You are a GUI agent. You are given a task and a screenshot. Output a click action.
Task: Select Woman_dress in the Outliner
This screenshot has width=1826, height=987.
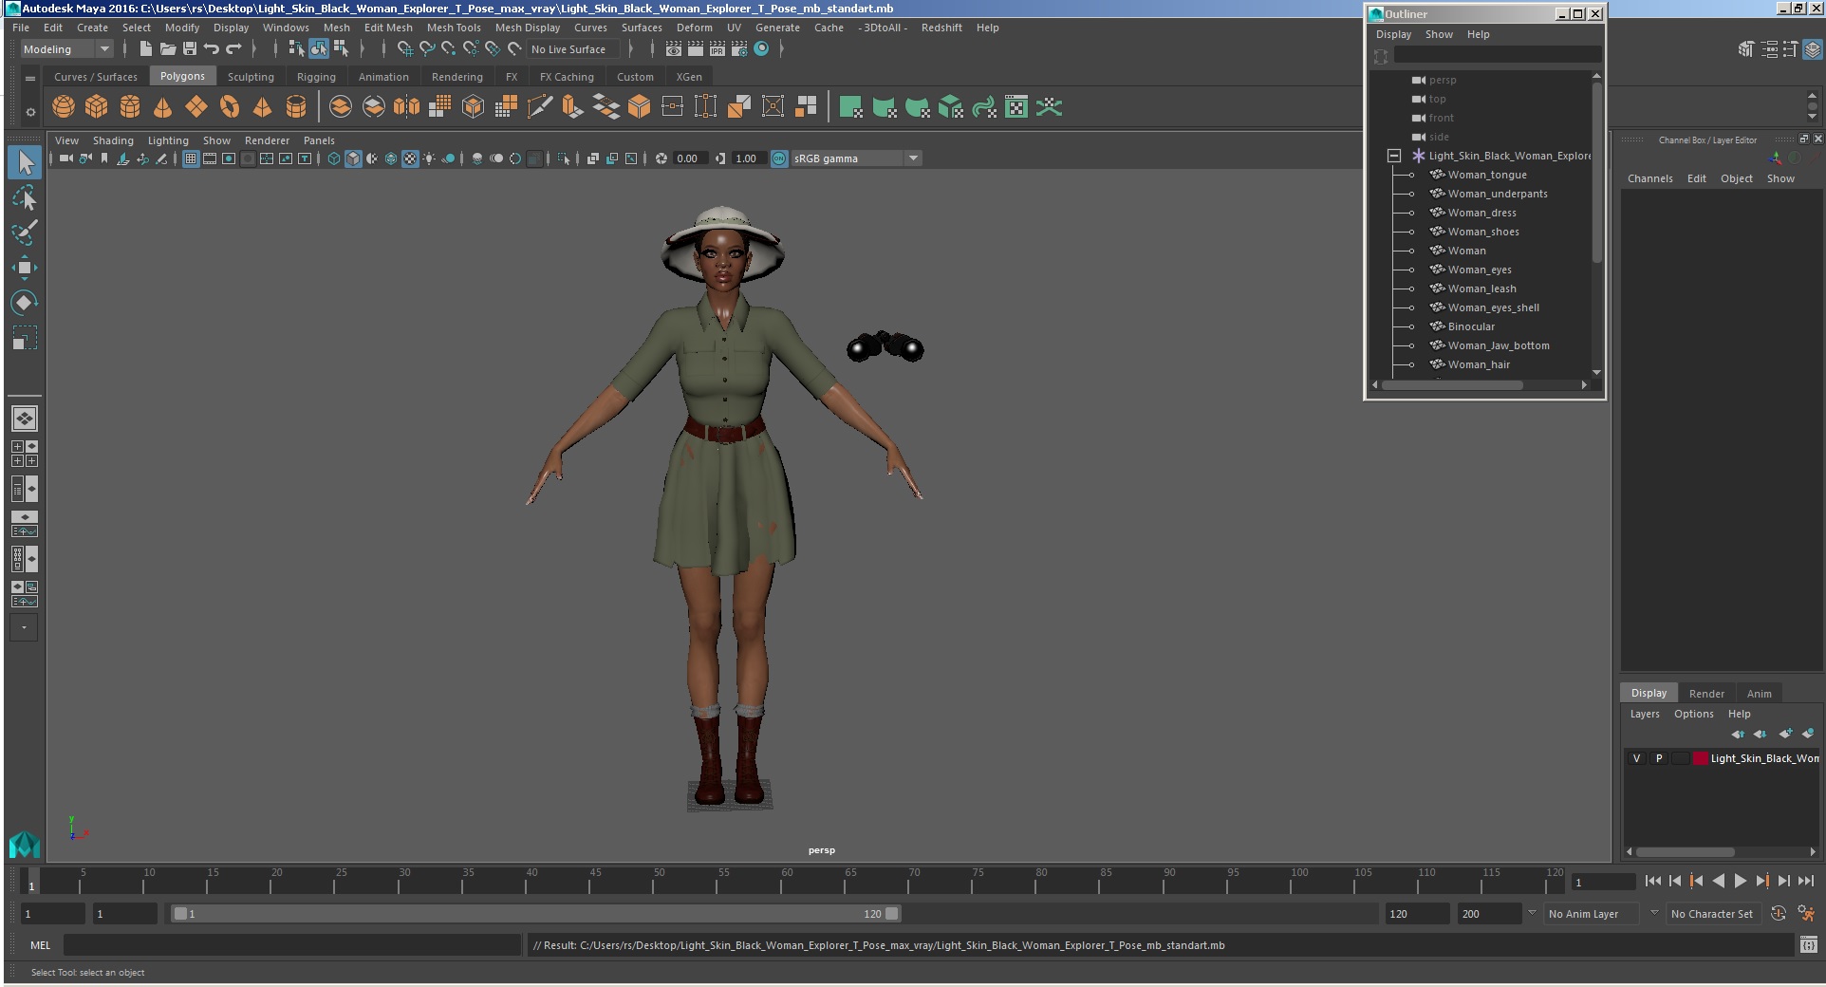pos(1481,213)
